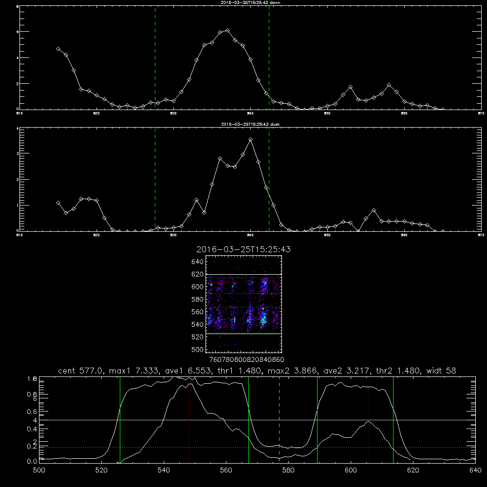Click the solid green line near 526 in bottom plot
Viewport: 487px width, 487px height.
(120, 420)
